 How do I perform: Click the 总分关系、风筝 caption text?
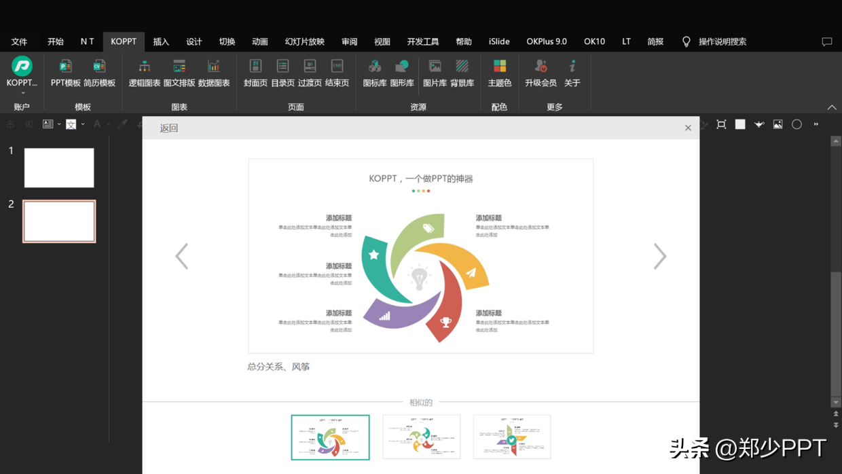[278, 367]
